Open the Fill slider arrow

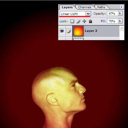120,21
